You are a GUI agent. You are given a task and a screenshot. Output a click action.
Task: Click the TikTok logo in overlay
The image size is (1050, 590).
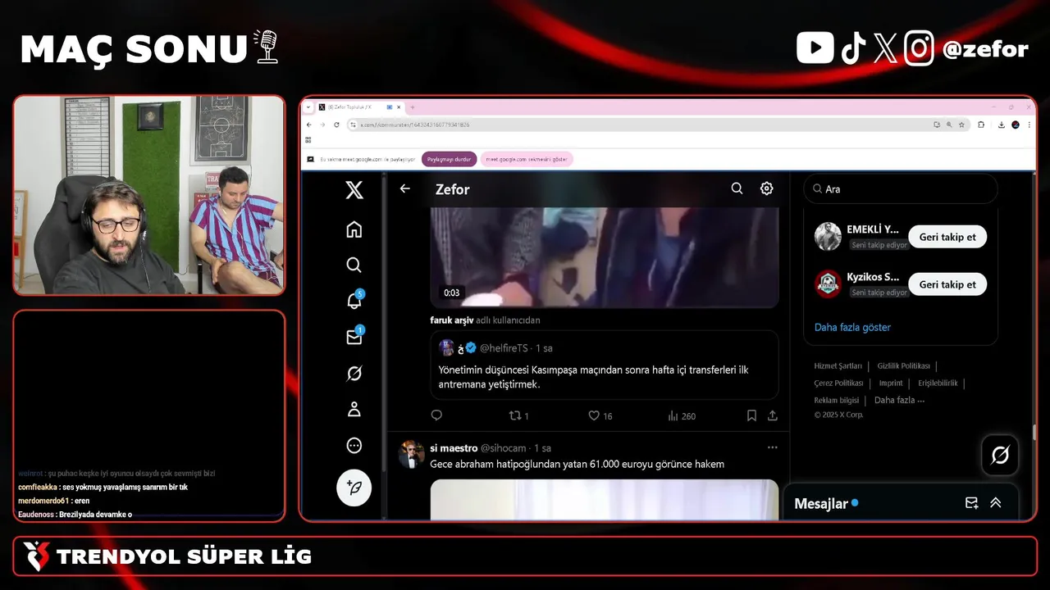pos(853,48)
